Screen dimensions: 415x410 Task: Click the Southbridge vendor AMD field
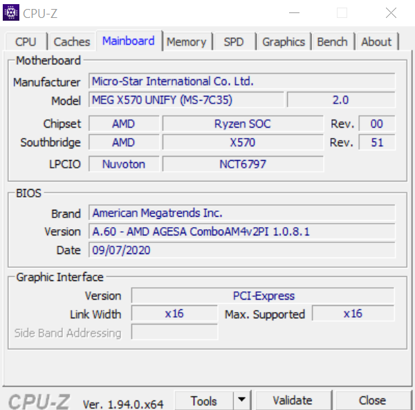point(124,142)
